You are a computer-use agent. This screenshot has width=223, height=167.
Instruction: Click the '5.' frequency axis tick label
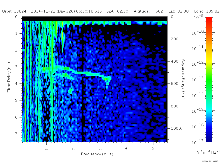tap(154, 148)
